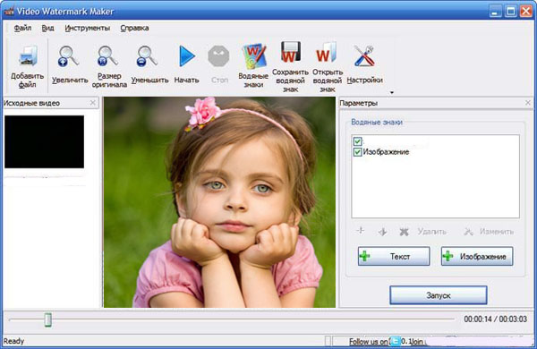Zoom in with the Увеличить magnifier
The width and height of the screenshot is (537, 349).
(x=68, y=55)
